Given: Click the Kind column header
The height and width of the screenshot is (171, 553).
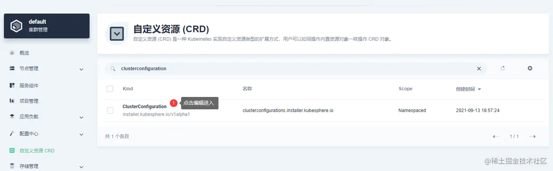Looking at the screenshot, I should pyautogui.click(x=128, y=89).
